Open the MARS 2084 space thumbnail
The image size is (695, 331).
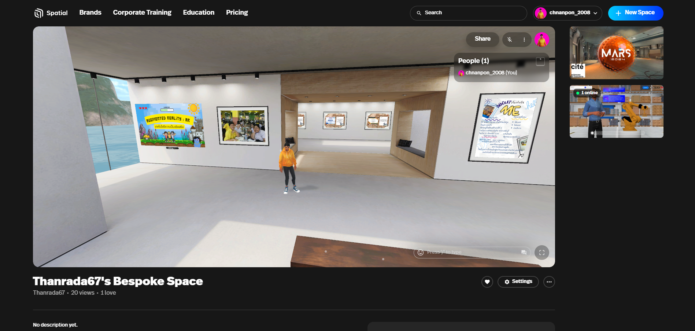point(616,53)
